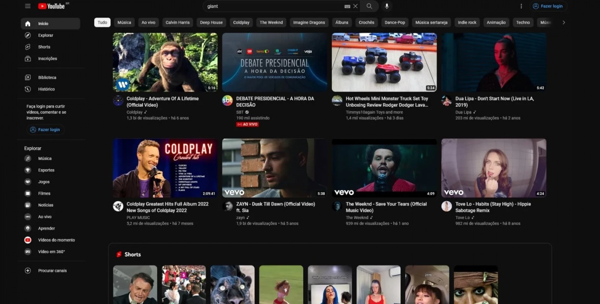
Task: Open Jogos category
Action: coord(50,181)
